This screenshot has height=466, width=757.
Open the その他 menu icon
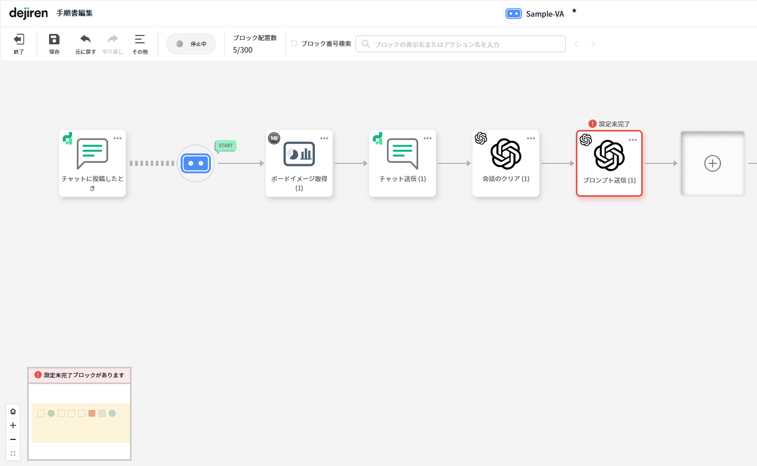tap(140, 39)
